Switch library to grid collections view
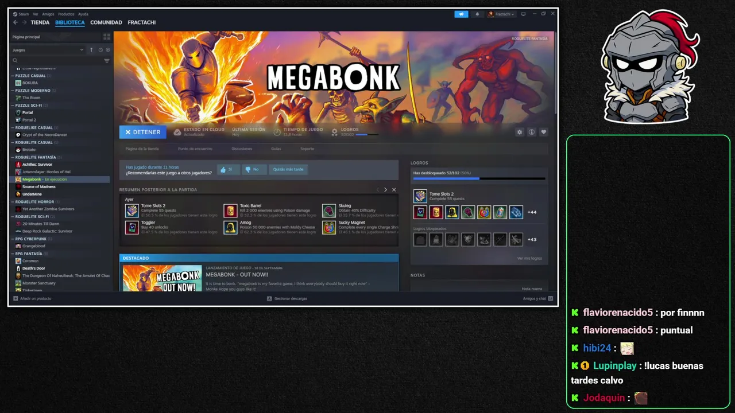The height and width of the screenshot is (413, 735). click(x=107, y=37)
